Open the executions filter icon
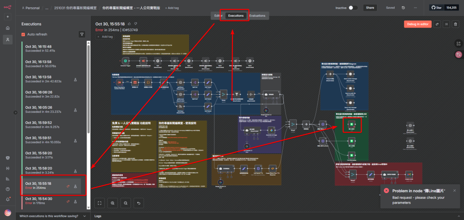 [82, 34]
